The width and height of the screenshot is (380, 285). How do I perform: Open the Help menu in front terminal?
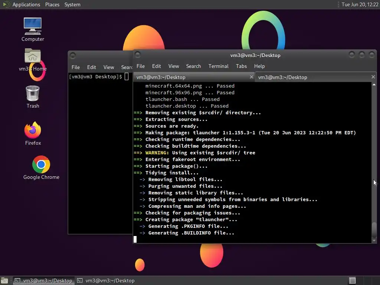pos(259,66)
